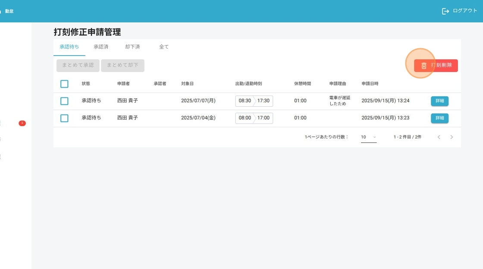483x269 pixels.
Task: Click the 出勤/退勤時刻 column header
Action: 248,83
